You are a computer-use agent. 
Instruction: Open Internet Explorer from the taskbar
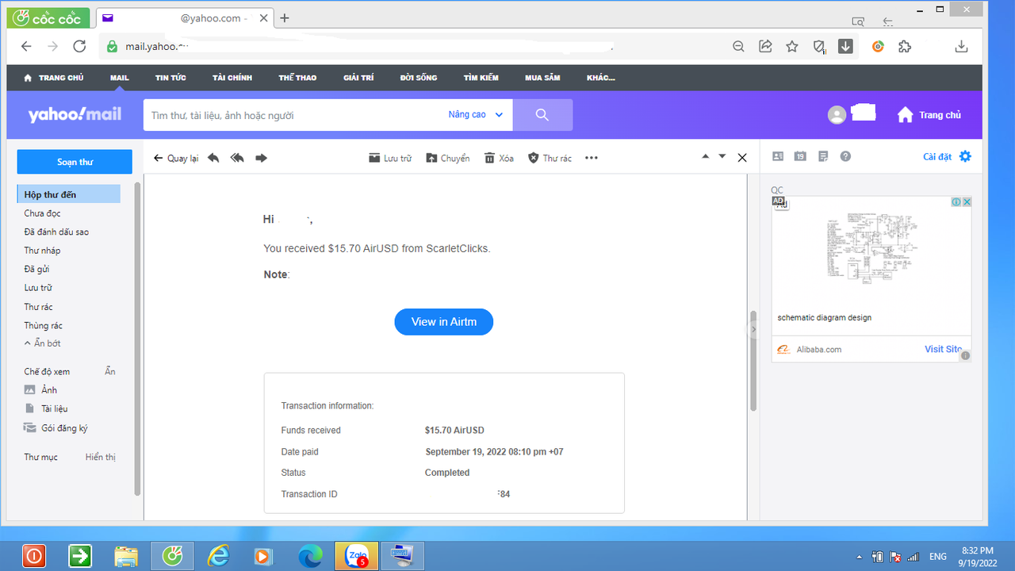coord(218,556)
